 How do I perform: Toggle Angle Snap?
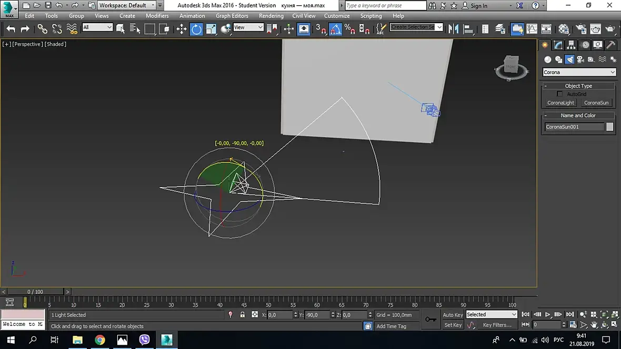335,30
